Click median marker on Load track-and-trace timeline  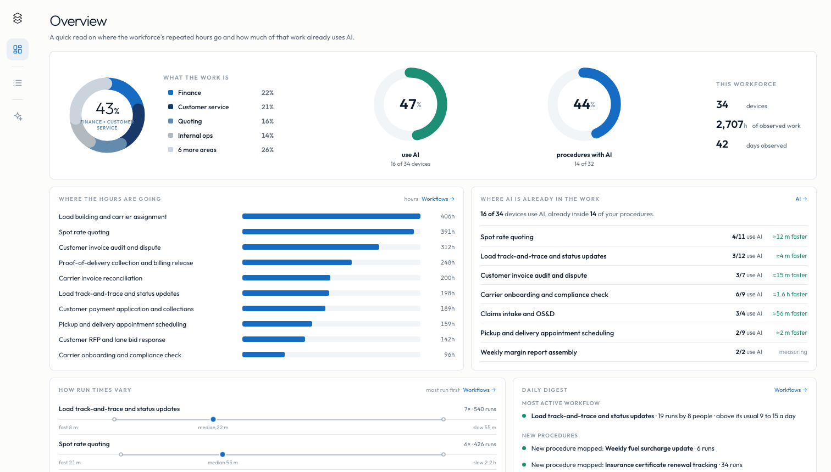coord(213,419)
